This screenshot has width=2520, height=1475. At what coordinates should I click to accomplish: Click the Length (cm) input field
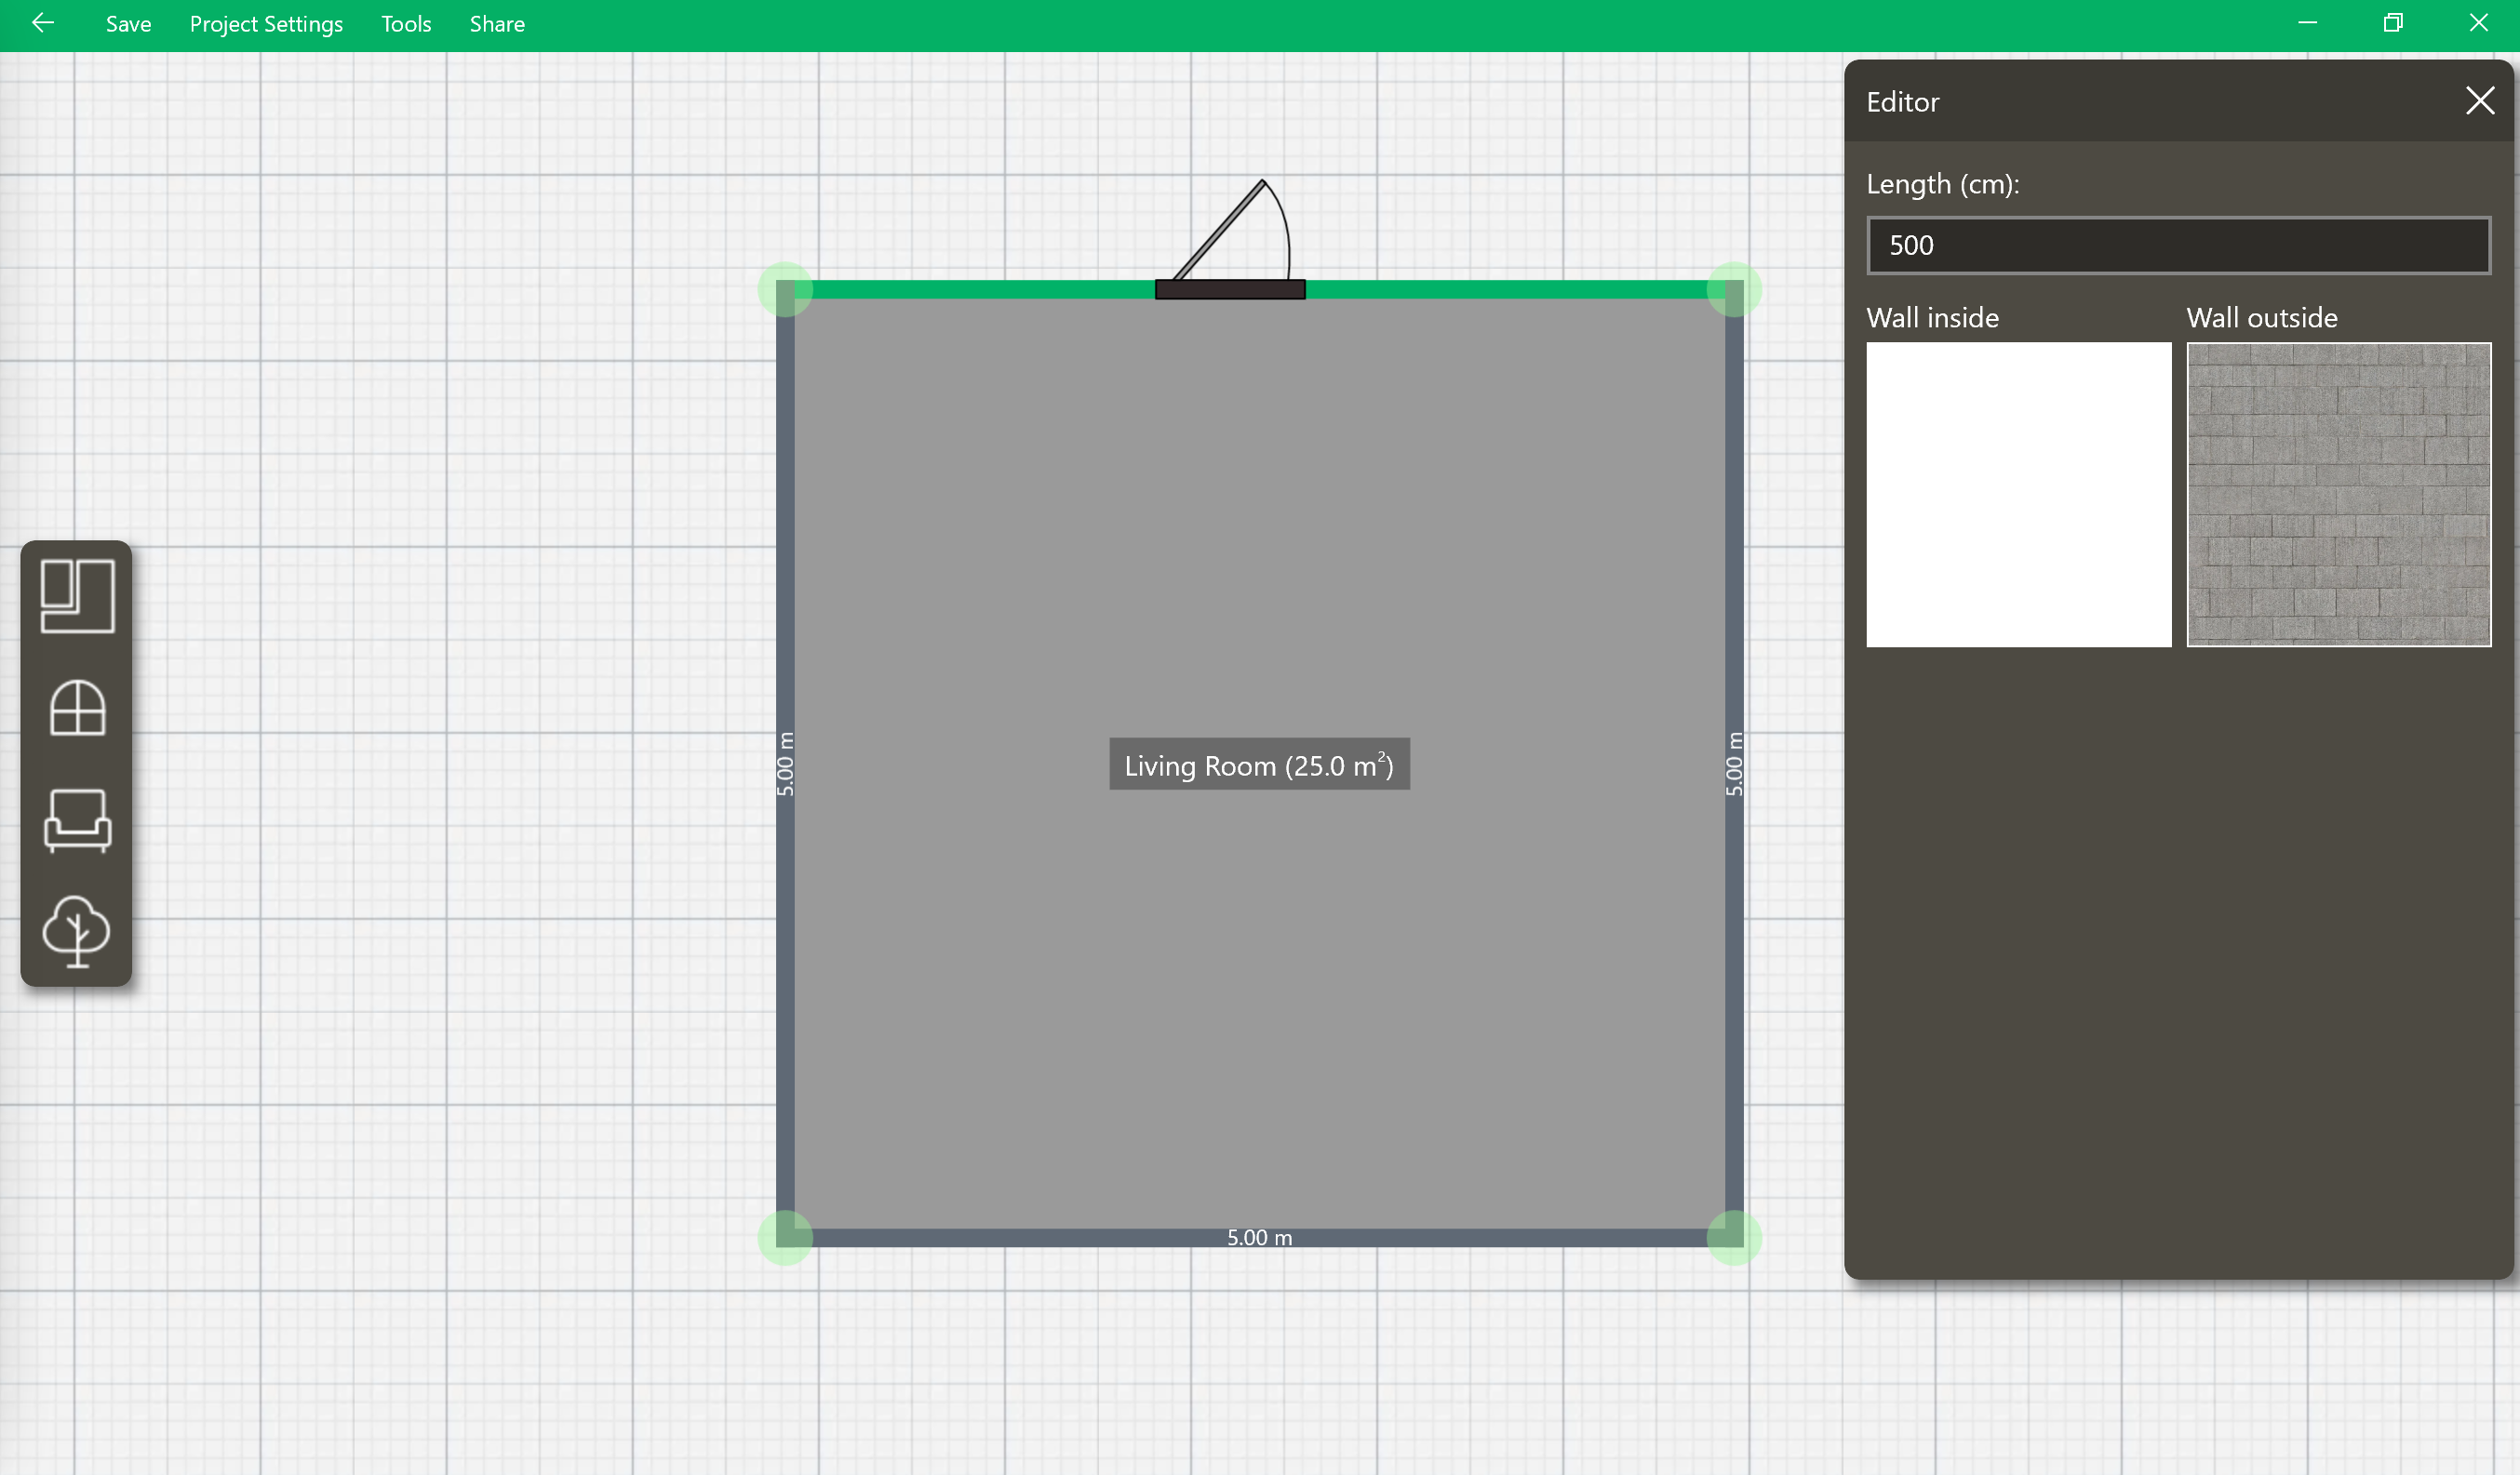pyautogui.click(x=2177, y=246)
